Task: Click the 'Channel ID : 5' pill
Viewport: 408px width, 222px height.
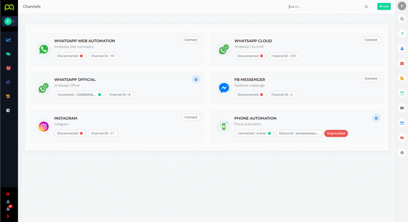Action: point(282,95)
